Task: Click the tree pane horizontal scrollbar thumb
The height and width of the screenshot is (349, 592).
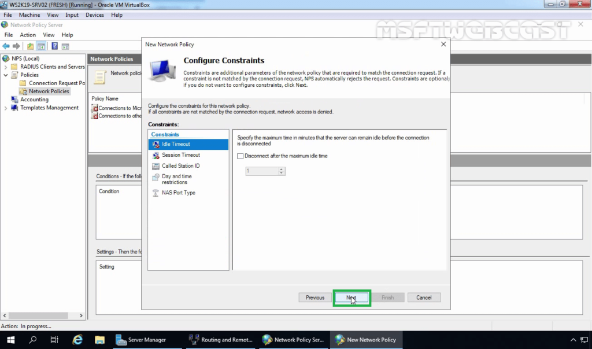Action: tap(39, 315)
